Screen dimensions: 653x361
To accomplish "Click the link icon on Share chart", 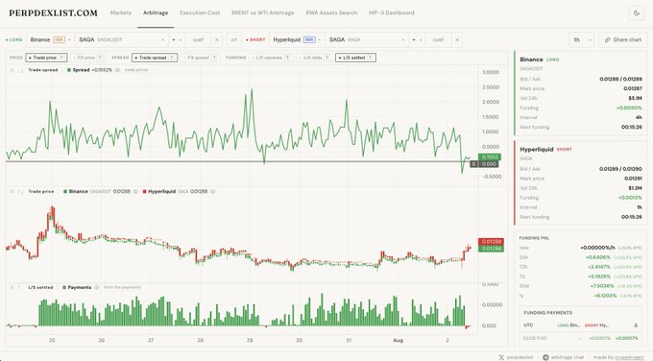I will (608, 39).
